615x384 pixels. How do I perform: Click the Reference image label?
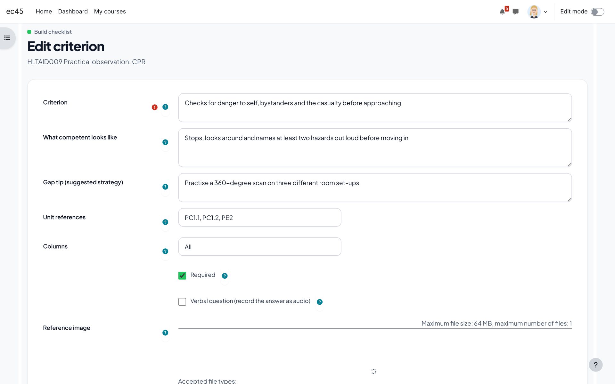click(x=67, y=328)
